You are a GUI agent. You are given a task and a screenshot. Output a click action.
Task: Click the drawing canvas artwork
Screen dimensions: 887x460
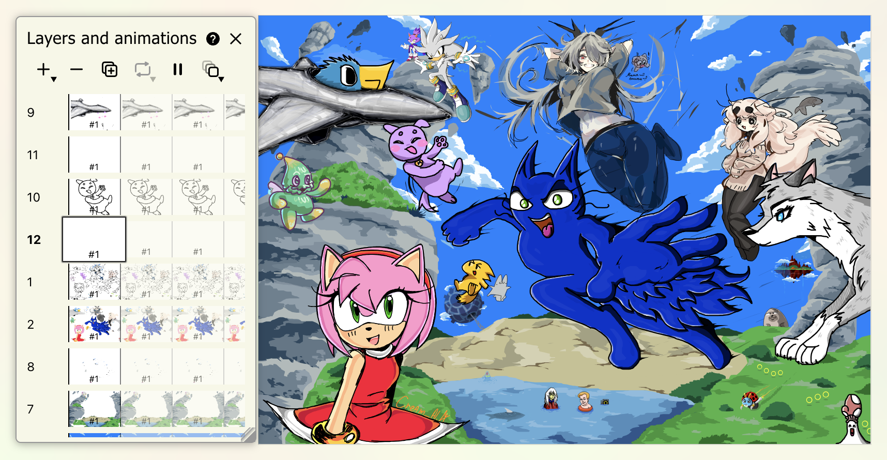[x=564, y=229]
